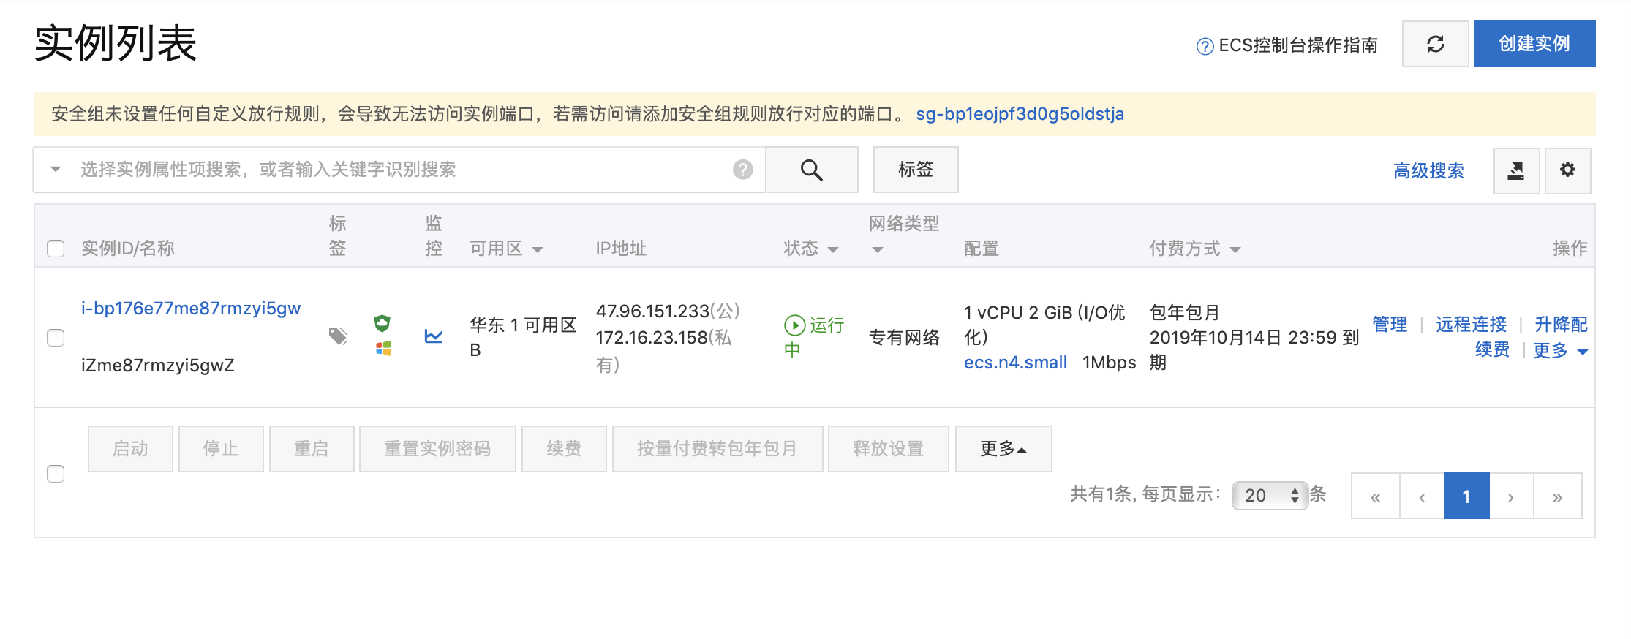This screenshot has height=639, width=1631.
Task: Click the refresh icon to reload instance list
Action: click(1434, 44)
